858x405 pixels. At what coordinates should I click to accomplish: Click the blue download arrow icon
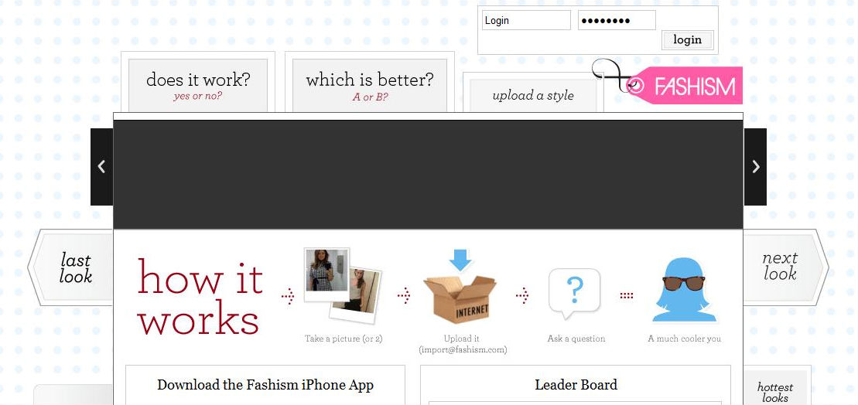(461, 260)
